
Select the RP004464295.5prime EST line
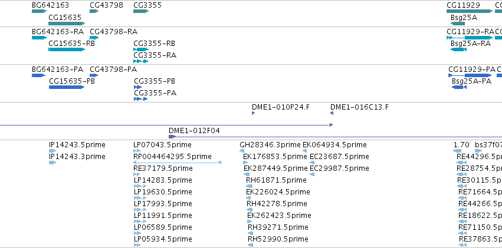point(178,163)
